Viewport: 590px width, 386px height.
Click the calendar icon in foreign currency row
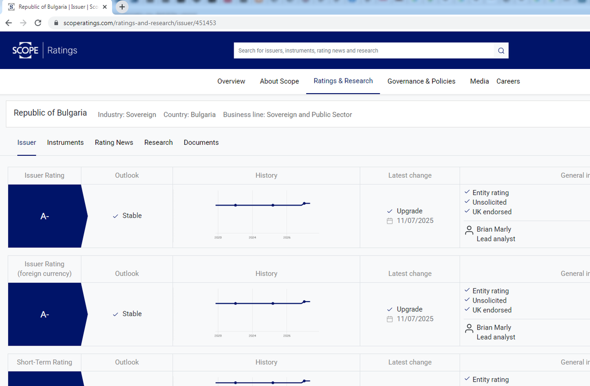[390, 319]
